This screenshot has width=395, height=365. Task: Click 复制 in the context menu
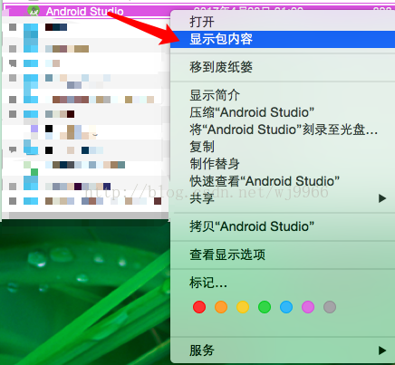click(283, 147)
